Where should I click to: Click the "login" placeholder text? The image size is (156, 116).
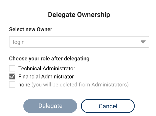click(19, 42)
